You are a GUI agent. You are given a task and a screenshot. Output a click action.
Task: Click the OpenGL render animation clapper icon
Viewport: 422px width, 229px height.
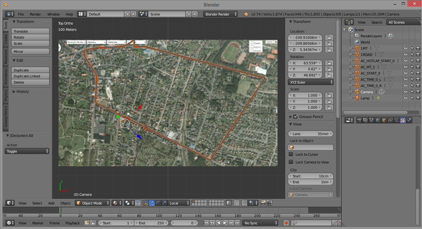click(269, 203)
